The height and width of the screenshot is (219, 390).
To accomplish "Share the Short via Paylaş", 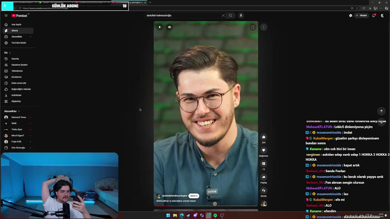I will coord(264,177).
